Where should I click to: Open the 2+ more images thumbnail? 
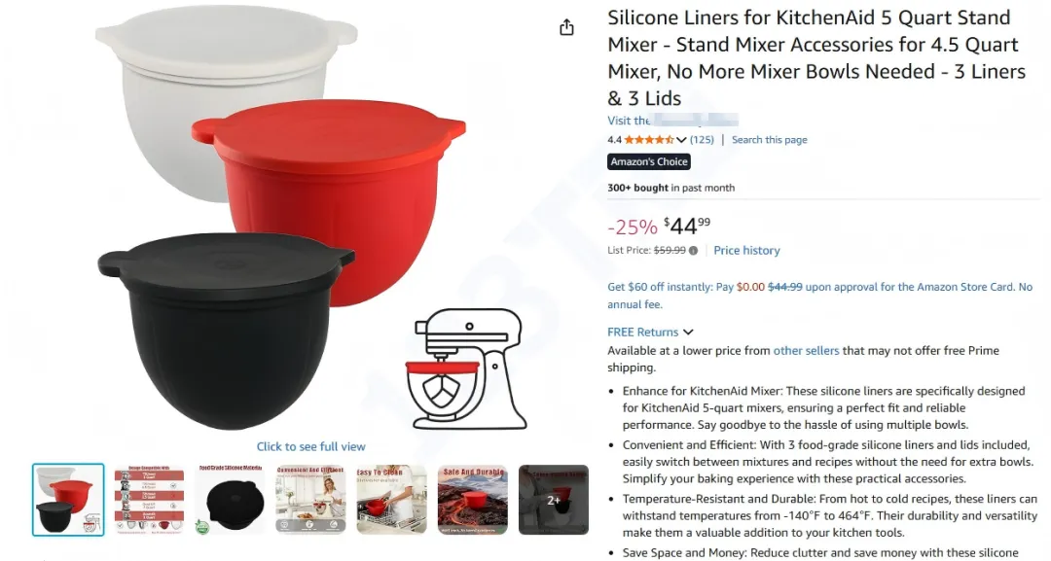tap(554, 500)
